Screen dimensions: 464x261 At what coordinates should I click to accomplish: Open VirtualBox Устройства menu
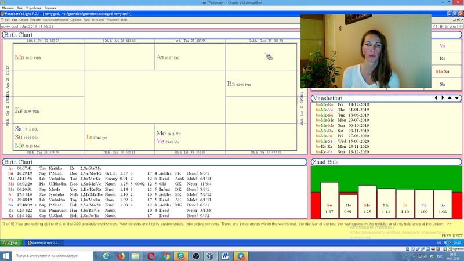pos(34,8)
